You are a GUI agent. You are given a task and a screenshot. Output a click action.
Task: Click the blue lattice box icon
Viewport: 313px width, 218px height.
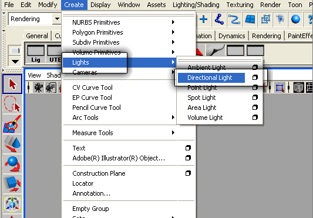[x=265, y=19]
